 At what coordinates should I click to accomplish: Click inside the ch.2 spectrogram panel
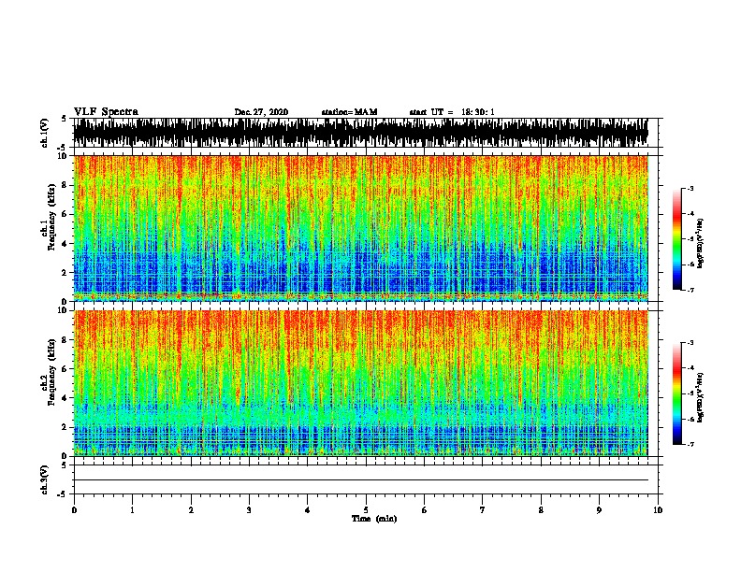(361, 383)
